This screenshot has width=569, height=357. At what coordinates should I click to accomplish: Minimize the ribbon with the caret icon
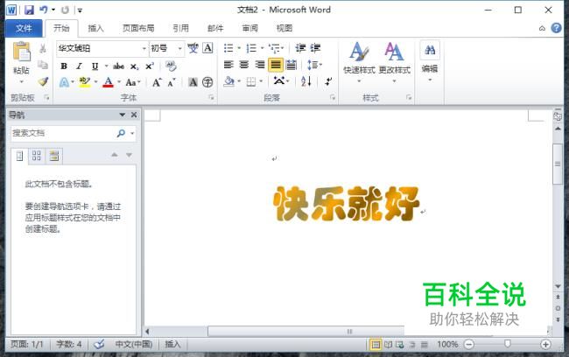pos(542,28)
